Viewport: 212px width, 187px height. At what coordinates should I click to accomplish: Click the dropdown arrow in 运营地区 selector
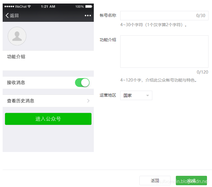click(x=148, y=95)
